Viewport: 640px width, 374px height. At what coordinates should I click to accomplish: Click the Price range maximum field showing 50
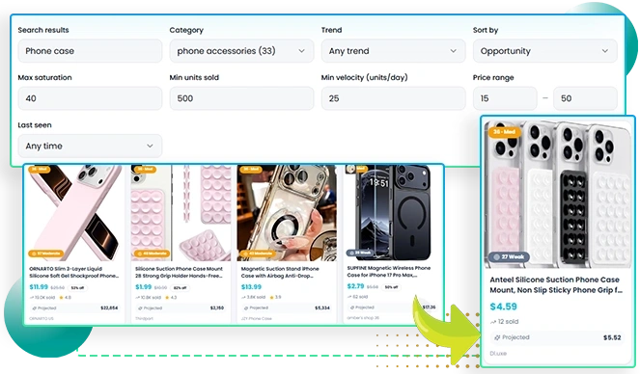[x=585, y=98]
